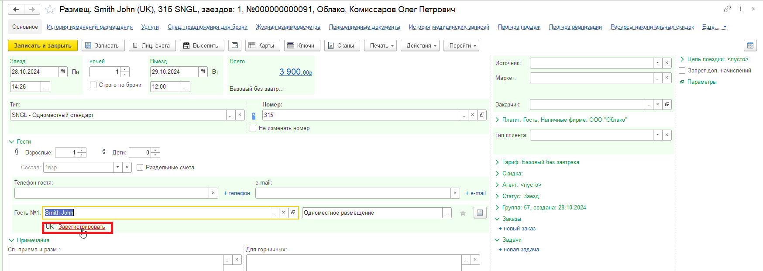Tick Не изменять номер checkbox
The height and width of the screenshot is (271, 763).
click(x=253, y=128)
